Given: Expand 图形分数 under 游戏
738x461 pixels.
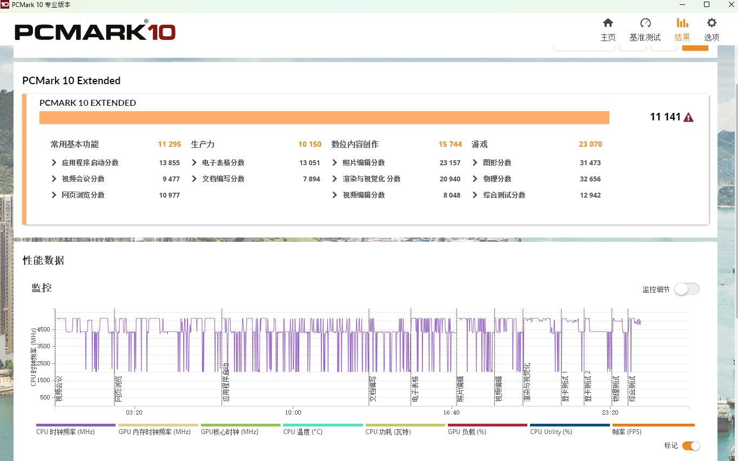Looking at the screenshot, I should (475, 162).
